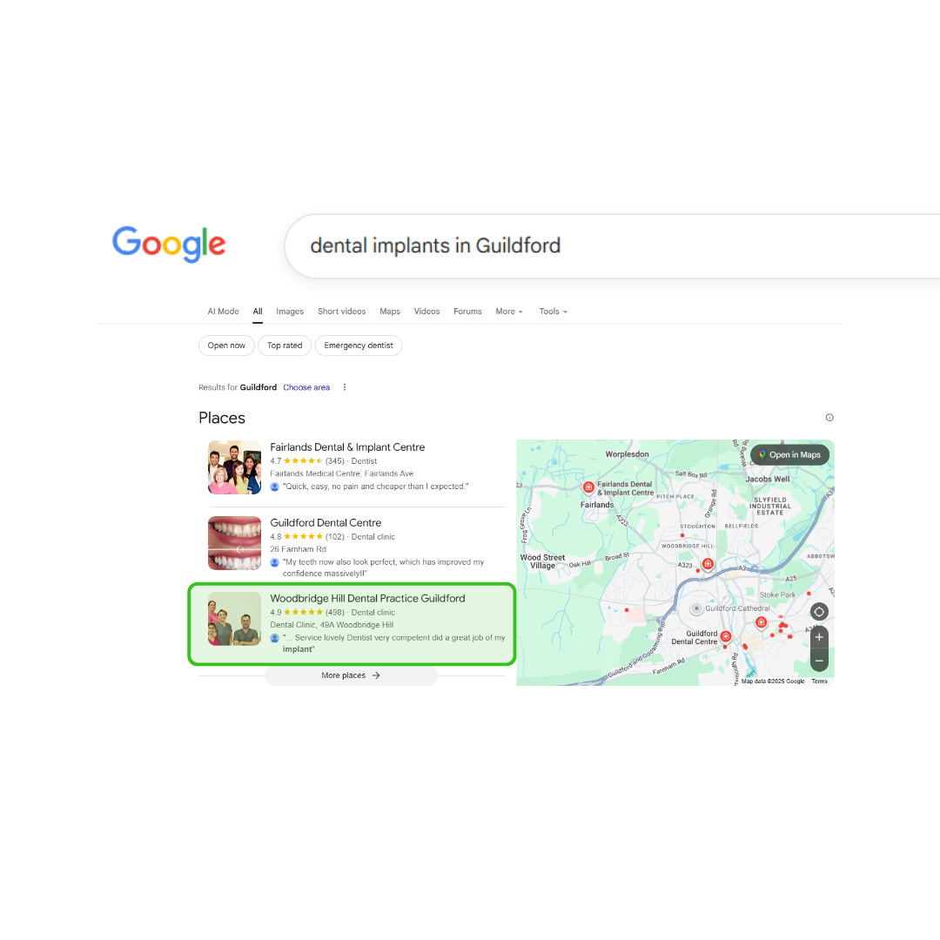Image resolution: width=940 pixels, height=940 pixels.
Task: Toggle the Open now filter chip
Action: tap(226, 346)
